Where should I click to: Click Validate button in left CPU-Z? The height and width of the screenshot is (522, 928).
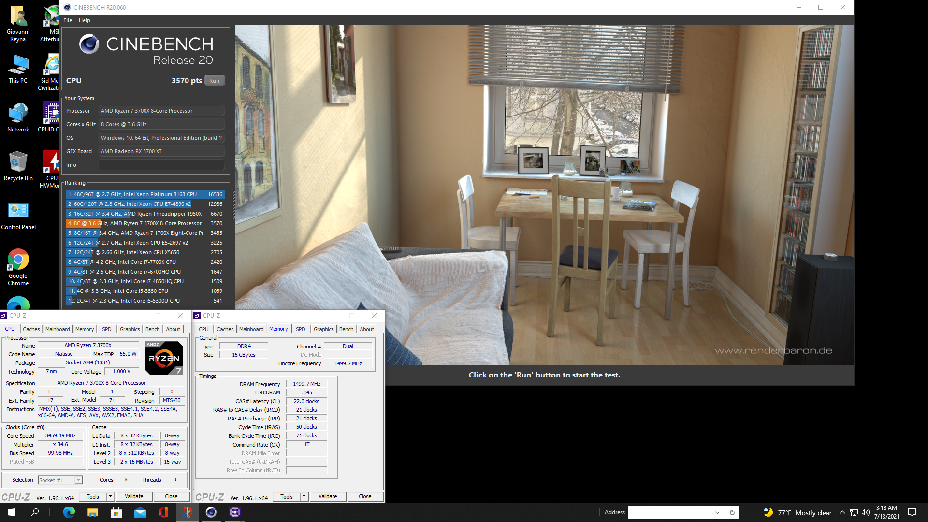(x=134, y=496)
